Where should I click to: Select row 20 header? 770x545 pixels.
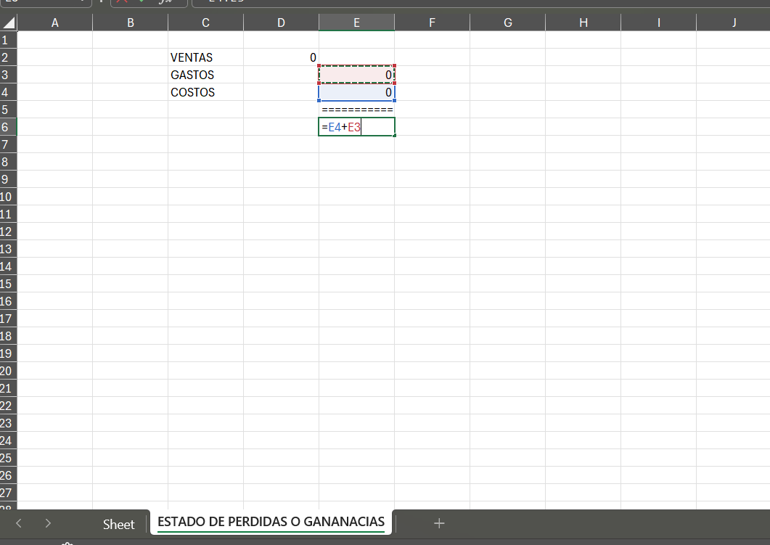point(9,371)
